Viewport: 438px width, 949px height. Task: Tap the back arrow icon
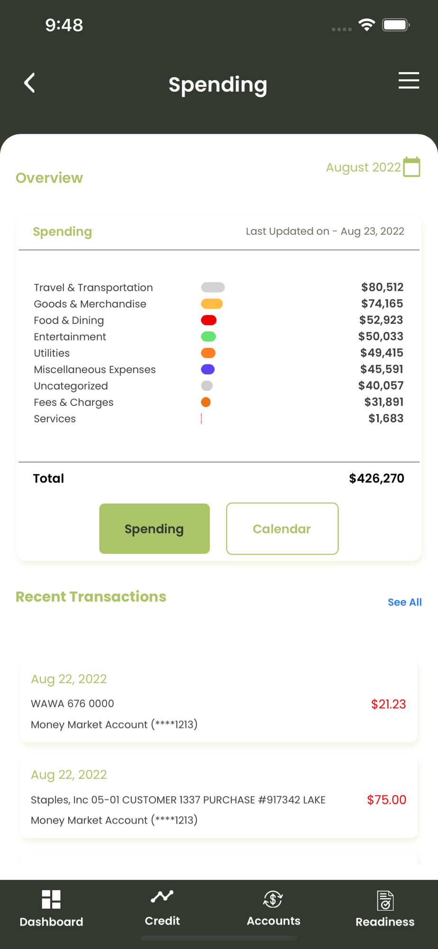(29, 83)
